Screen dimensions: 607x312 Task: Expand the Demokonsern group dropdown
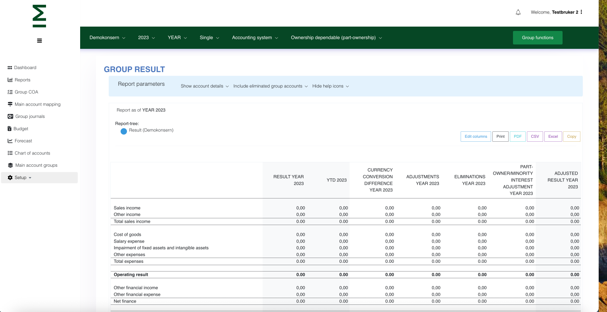coord(107,38)
